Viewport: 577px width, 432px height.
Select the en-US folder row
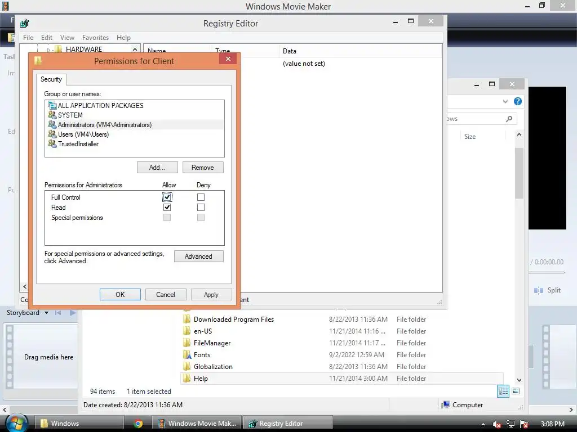click(x=342, y=331)
